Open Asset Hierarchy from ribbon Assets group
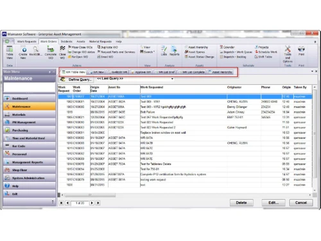 pos(196,47)
